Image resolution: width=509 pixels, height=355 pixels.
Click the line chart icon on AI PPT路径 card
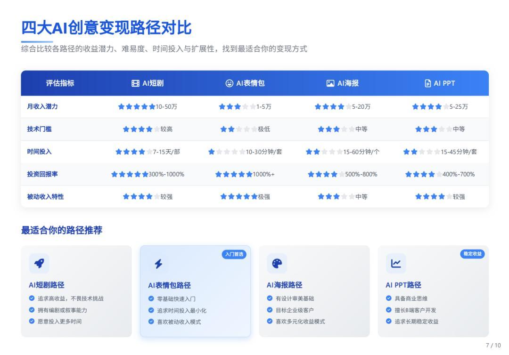[x=396, y=263]
